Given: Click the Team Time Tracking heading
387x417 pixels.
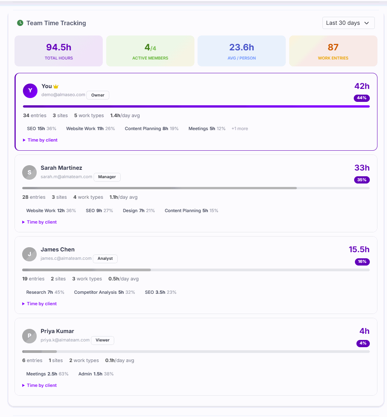Looking at the screenshot, I should tap(56, 23).
